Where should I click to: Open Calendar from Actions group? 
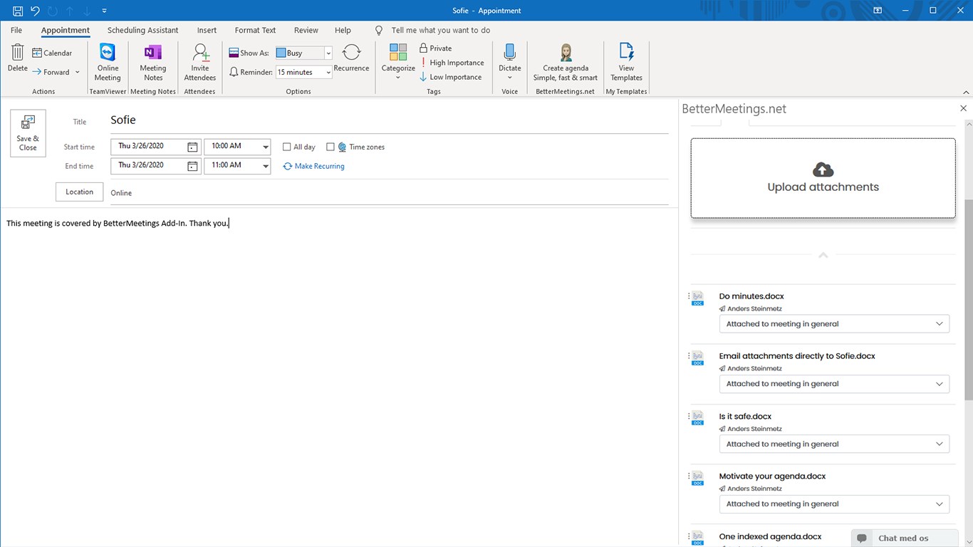[x=52, y=53]
